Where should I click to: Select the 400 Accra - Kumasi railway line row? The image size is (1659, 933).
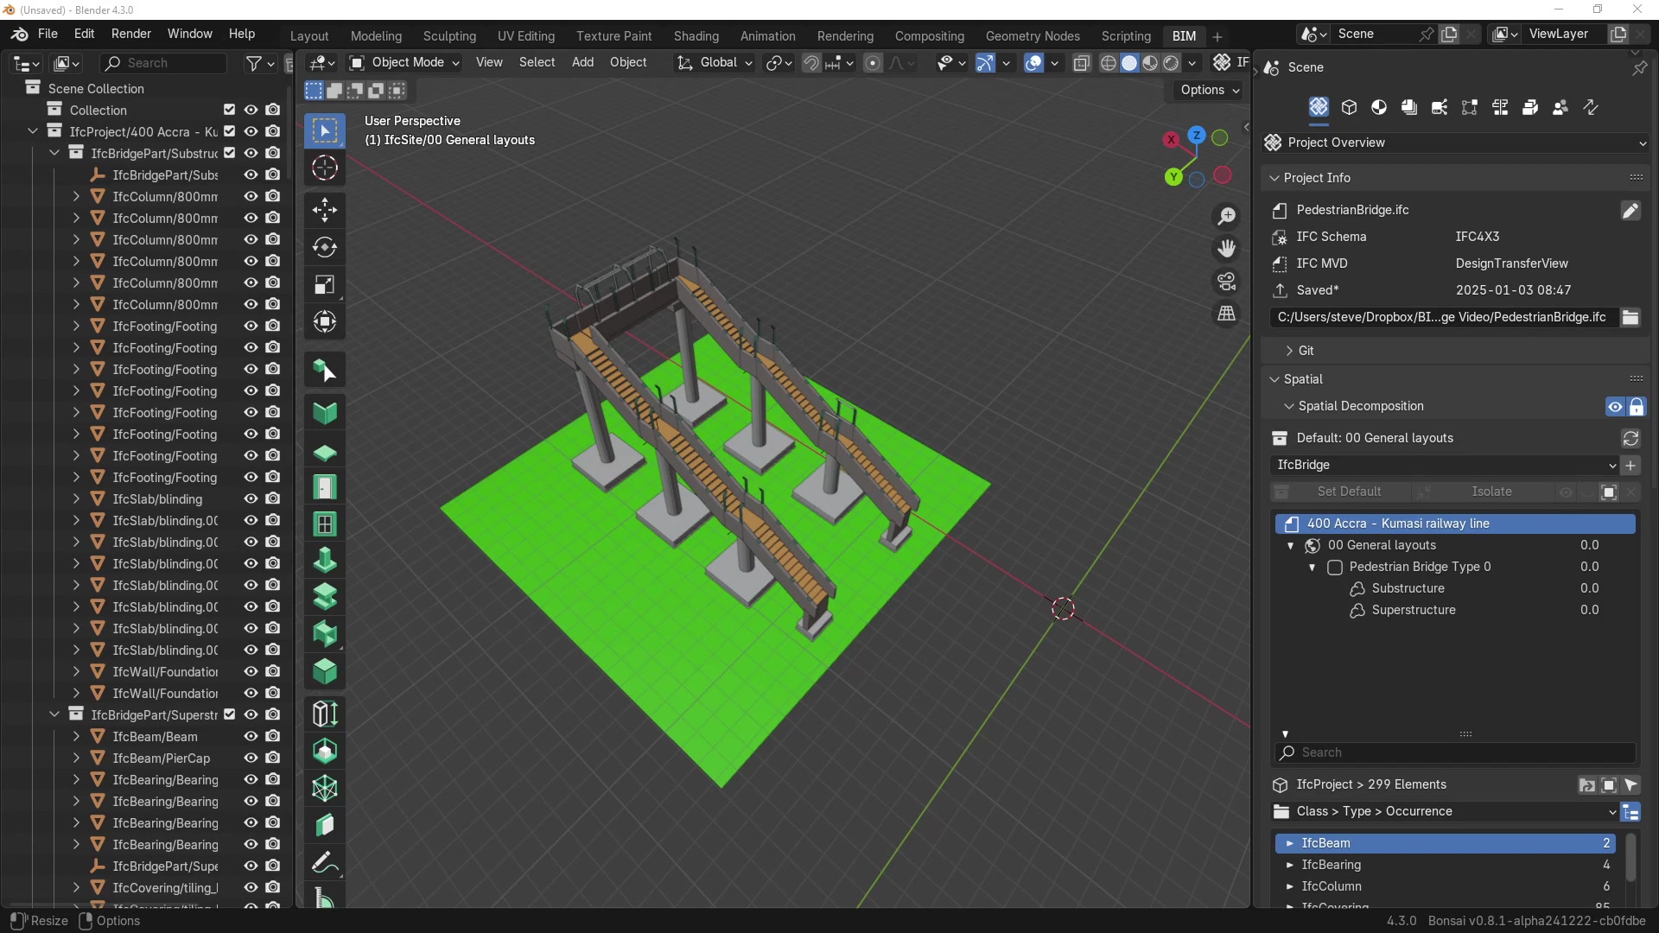(x=1455, y=524)
